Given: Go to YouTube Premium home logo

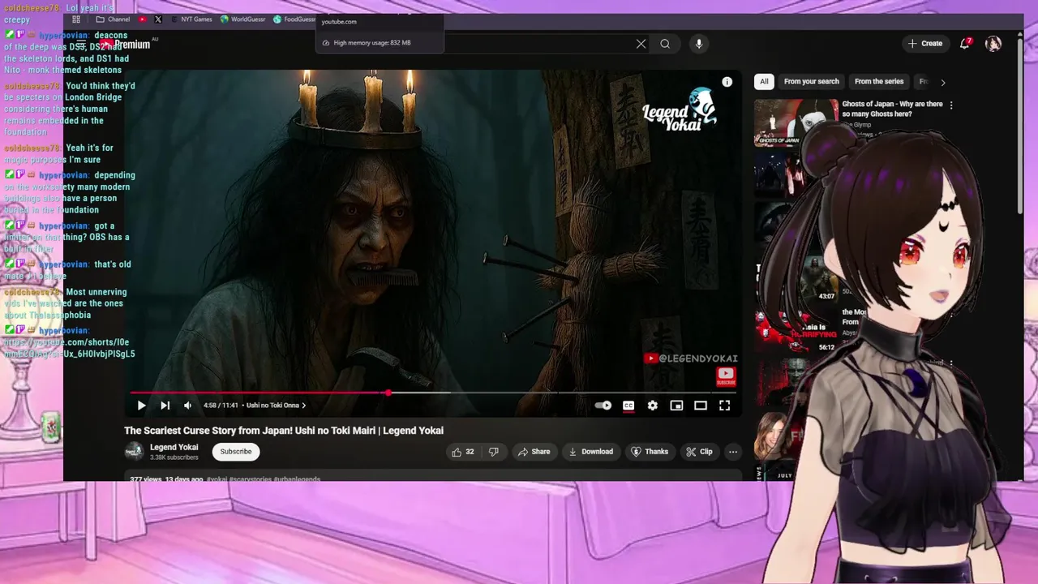Looking at the screenshot, I should point(126,45).
